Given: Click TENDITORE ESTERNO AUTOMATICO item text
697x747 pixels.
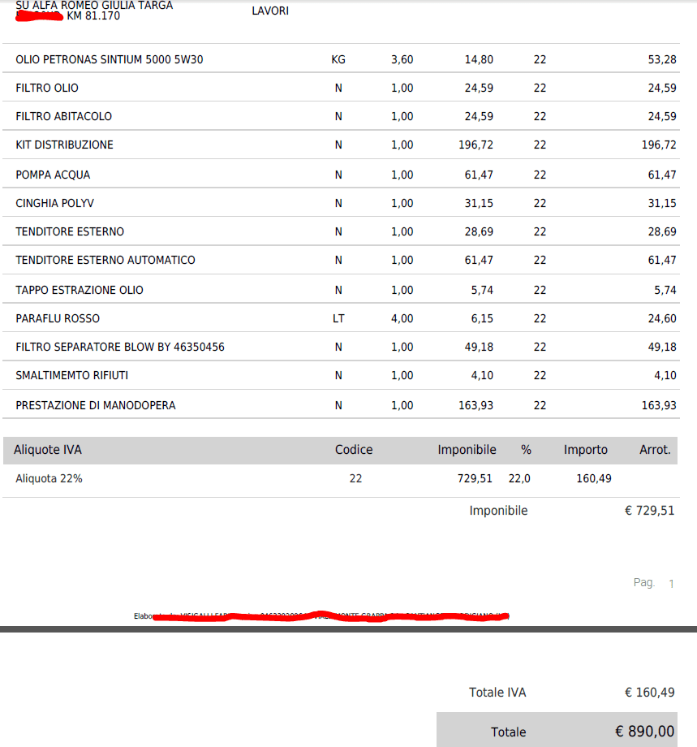Looking at the screenshot, I should click(x=105, y=260).
